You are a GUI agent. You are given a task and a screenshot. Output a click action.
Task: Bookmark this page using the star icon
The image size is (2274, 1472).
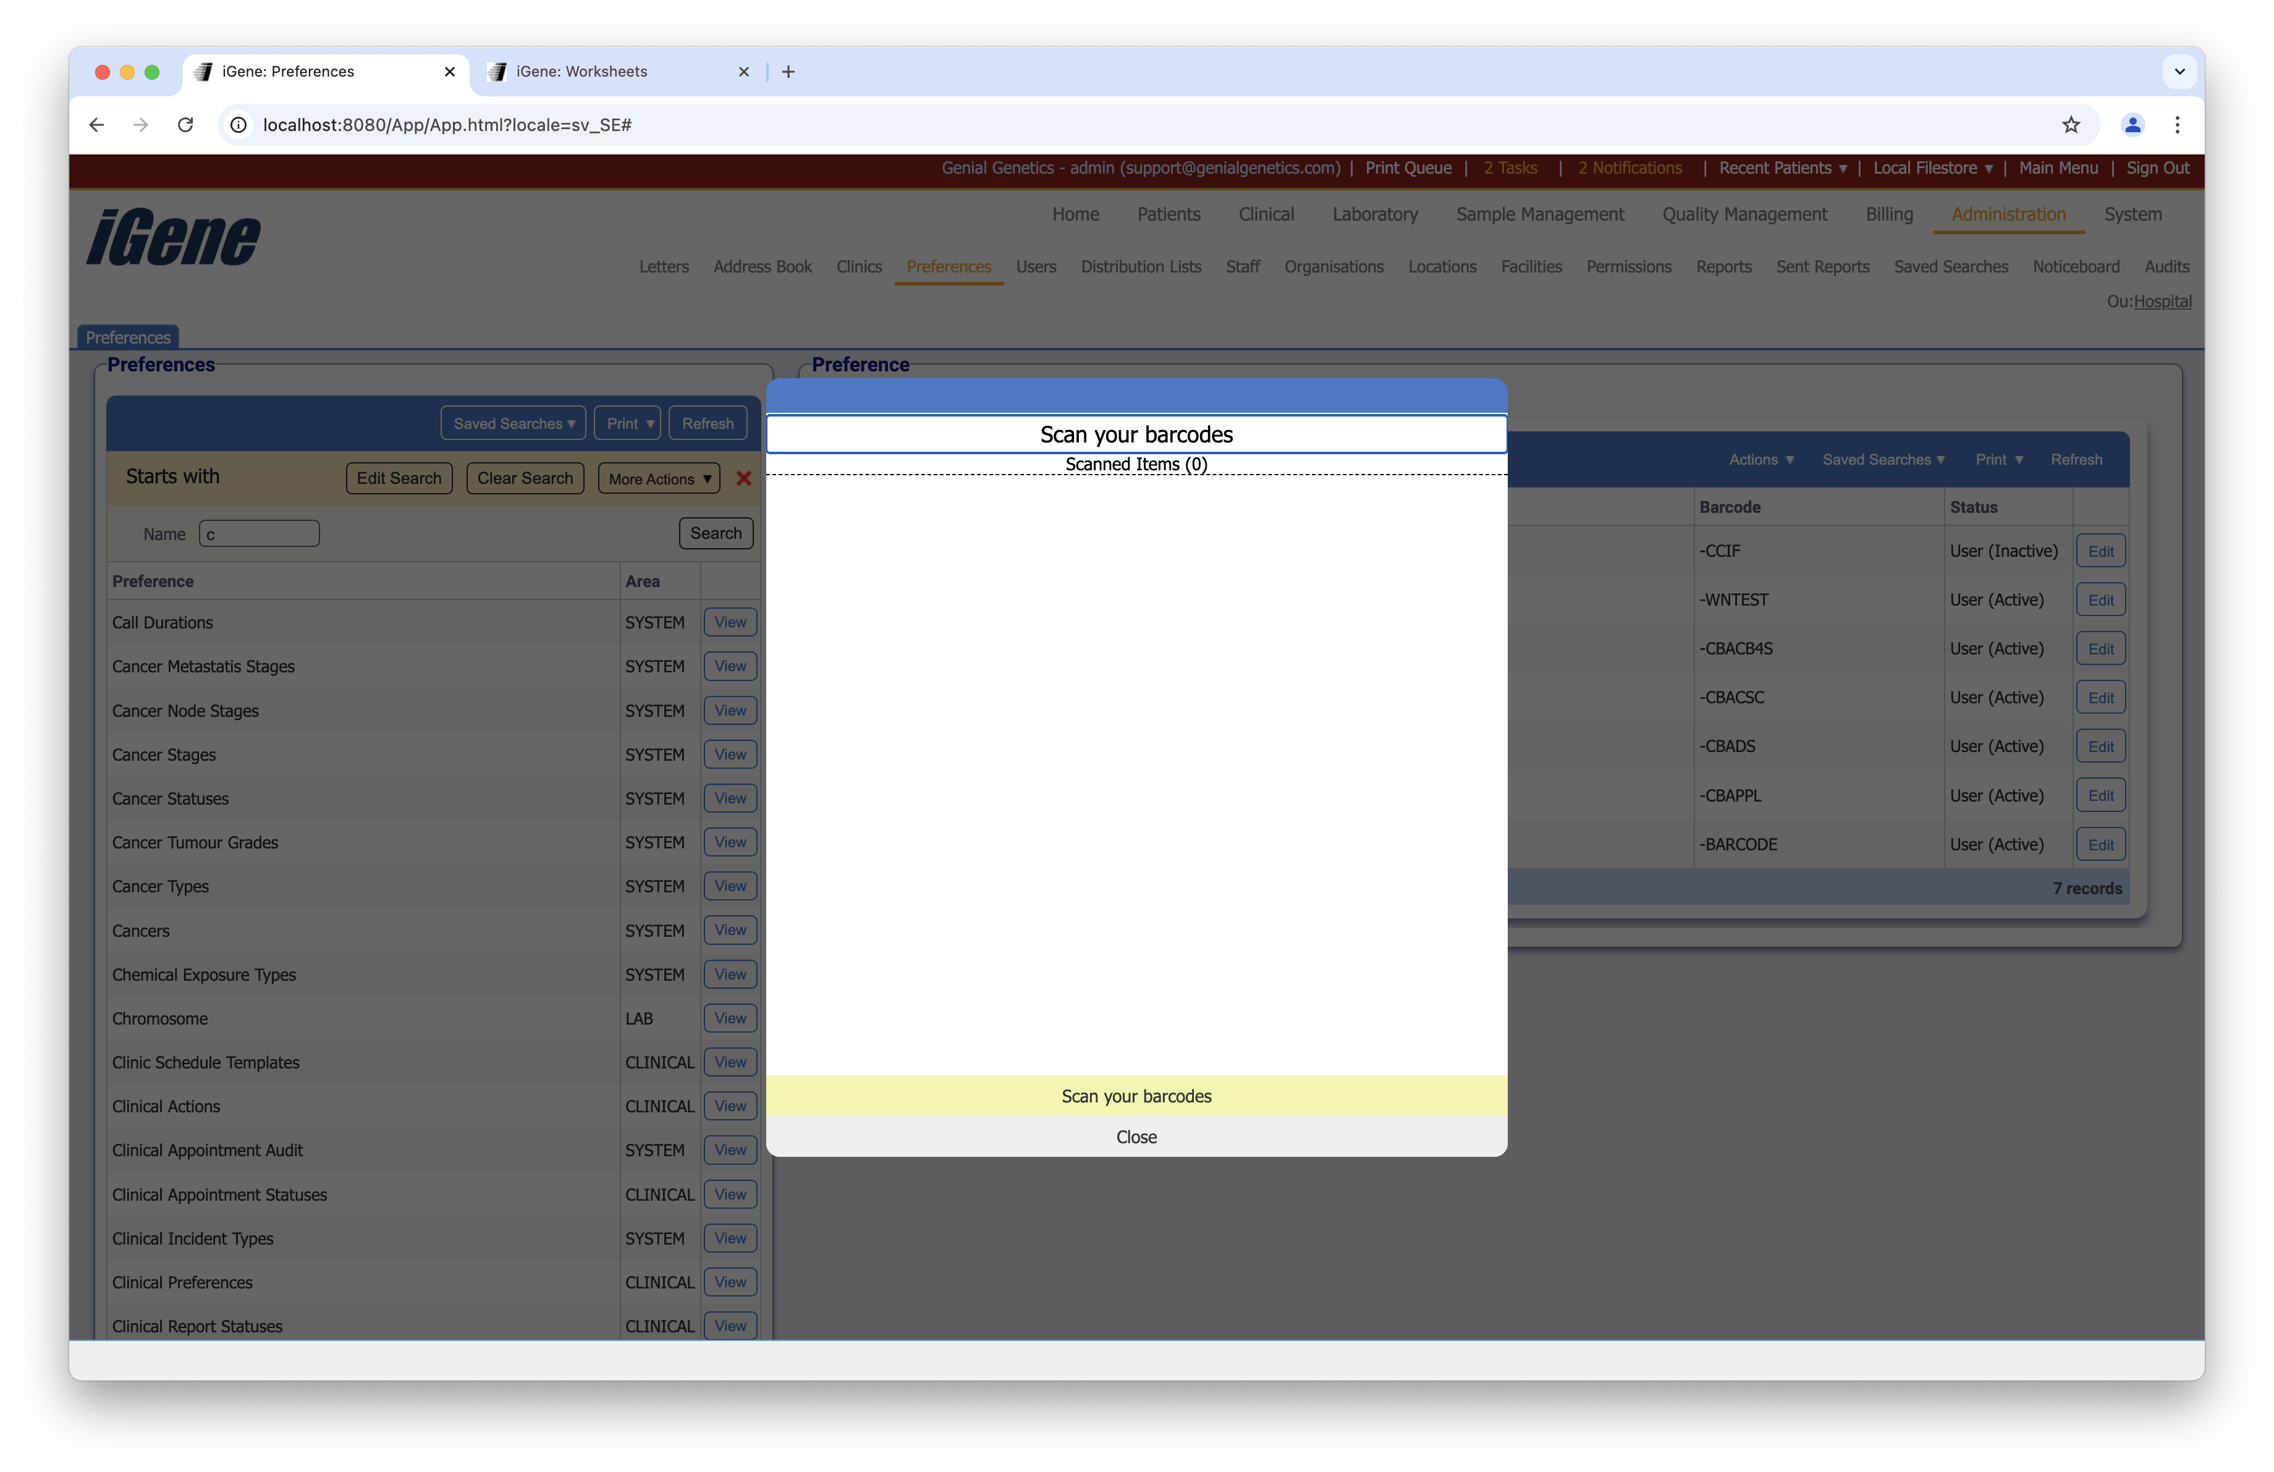click(2071, 125)
